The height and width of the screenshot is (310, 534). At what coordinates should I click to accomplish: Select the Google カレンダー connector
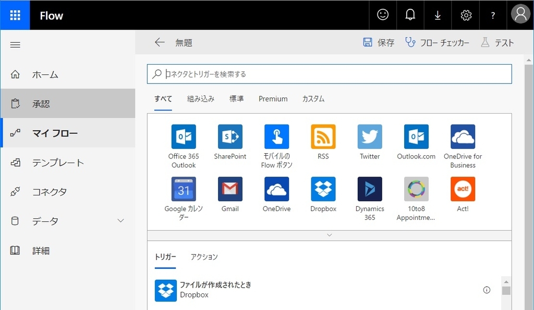184,199
